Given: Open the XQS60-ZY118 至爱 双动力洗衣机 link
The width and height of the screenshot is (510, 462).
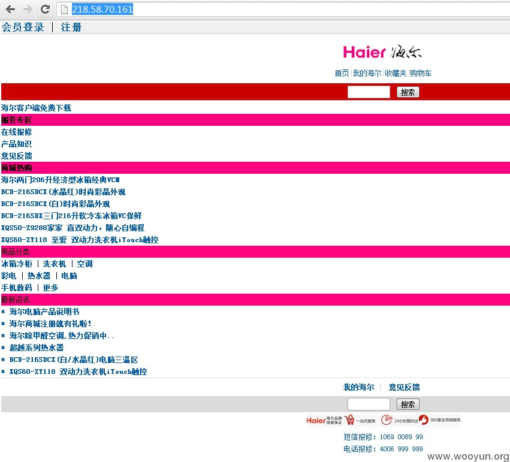Looking at the screenshot, I should pos(80,240).
